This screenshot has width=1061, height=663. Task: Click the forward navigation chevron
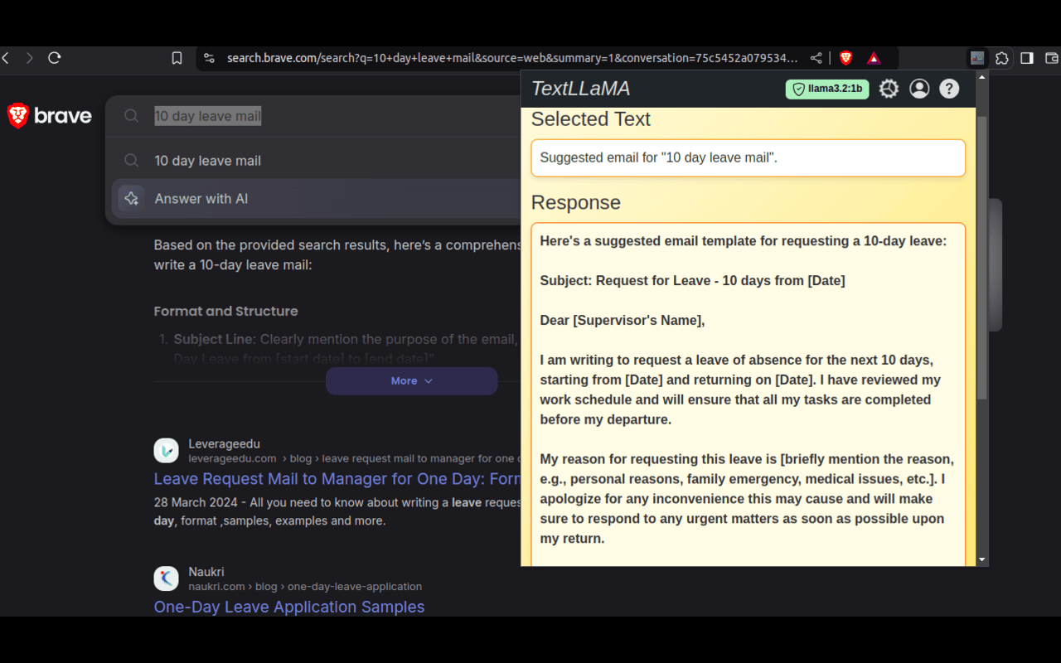(x=29, y=58)
